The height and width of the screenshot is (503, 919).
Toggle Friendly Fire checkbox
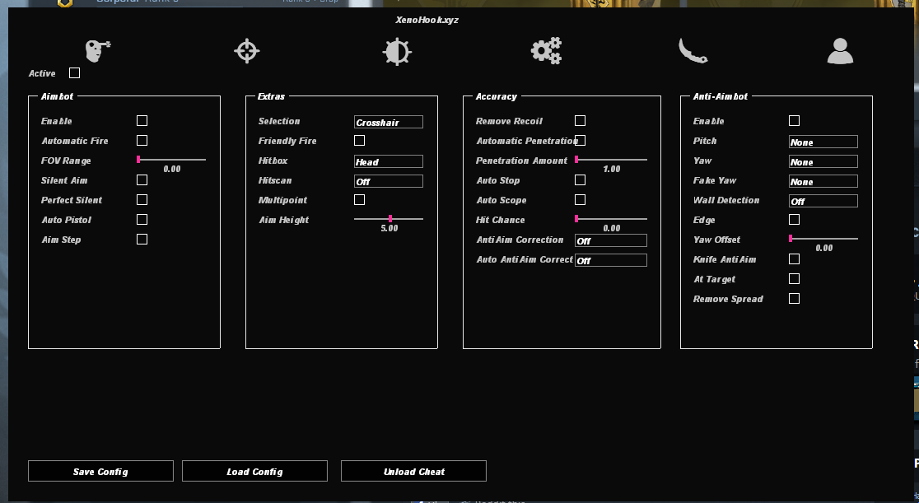point(359,140)
